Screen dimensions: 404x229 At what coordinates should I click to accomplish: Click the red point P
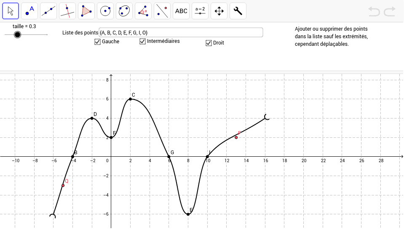[x=236, y=137]
